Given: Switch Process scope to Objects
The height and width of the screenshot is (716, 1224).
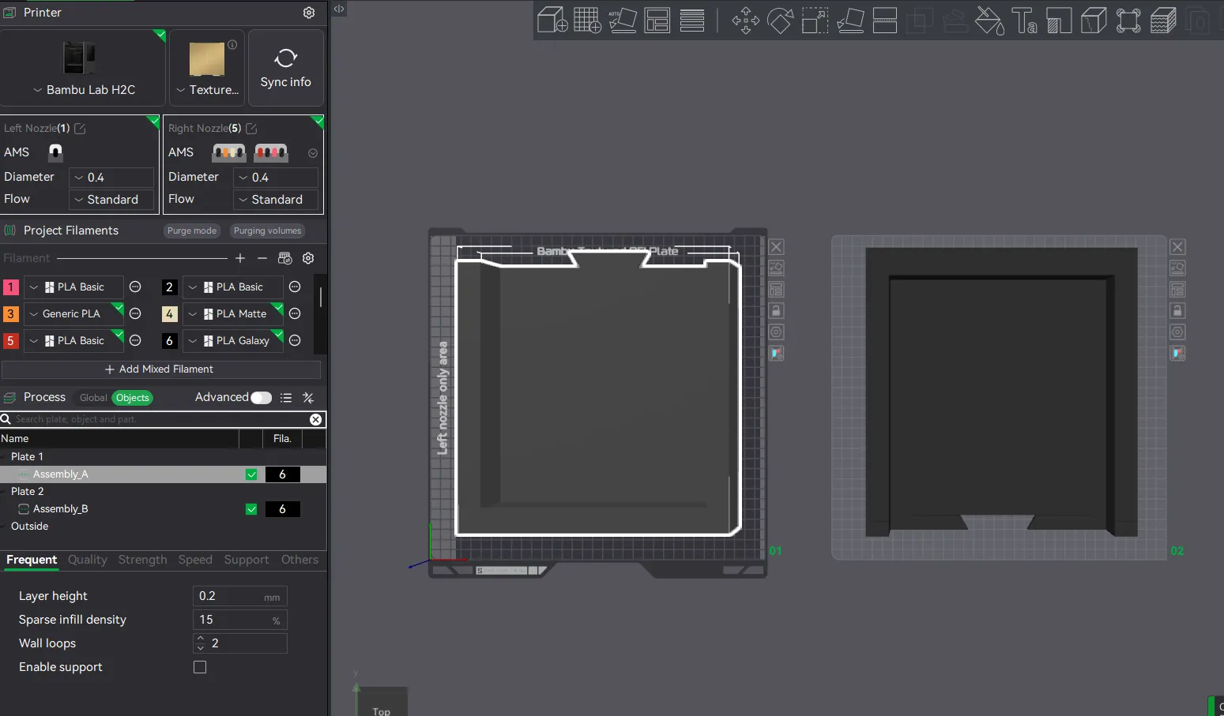Looking at the screenshot, I should [x=133, y=398].
